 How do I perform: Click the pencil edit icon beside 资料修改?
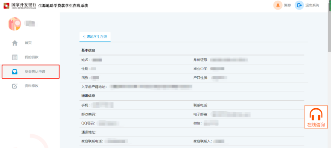point(15,86)
